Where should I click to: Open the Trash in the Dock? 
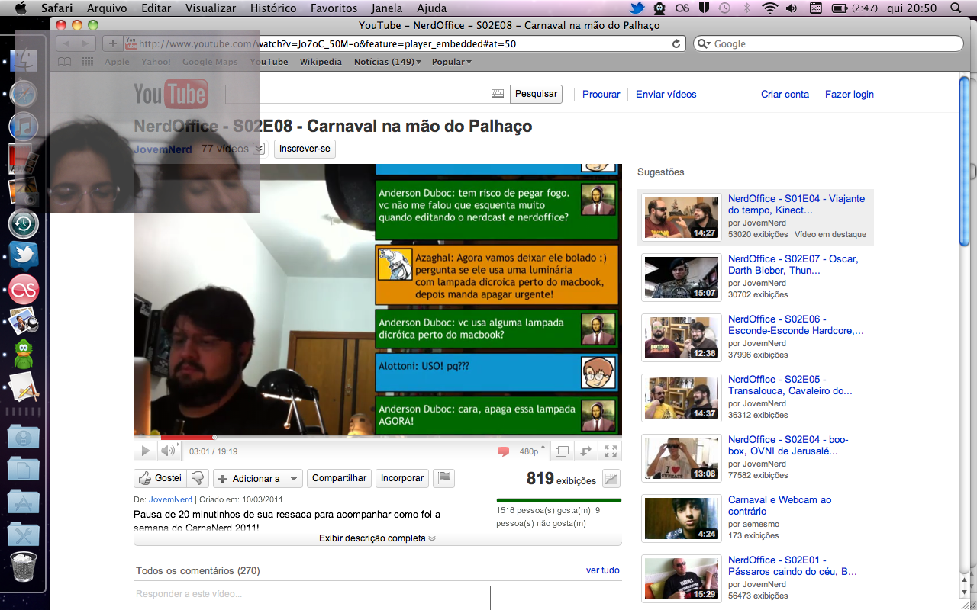click(x=24, y=568)
